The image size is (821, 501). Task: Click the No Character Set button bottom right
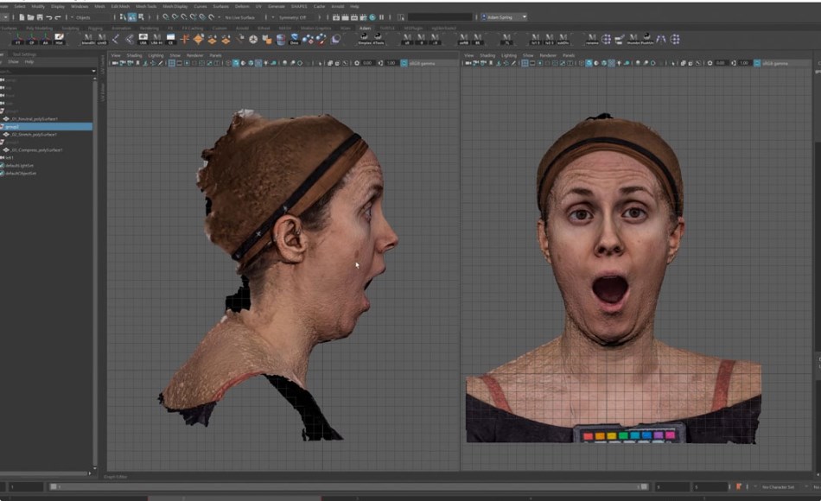(778, 488)
